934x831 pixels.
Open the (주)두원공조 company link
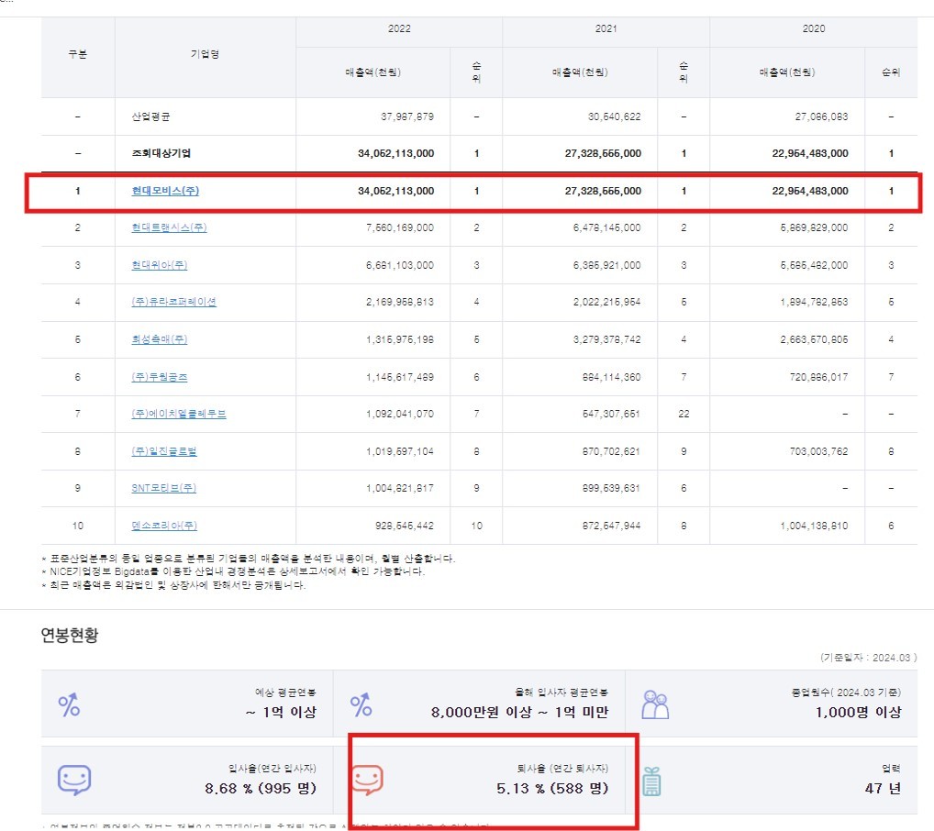(159, 377)
